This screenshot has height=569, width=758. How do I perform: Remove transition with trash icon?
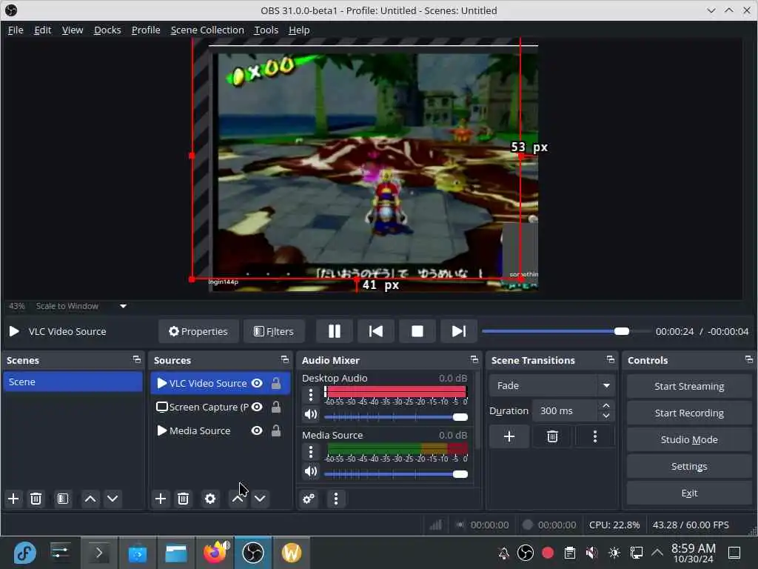click(x=552, y=437)
